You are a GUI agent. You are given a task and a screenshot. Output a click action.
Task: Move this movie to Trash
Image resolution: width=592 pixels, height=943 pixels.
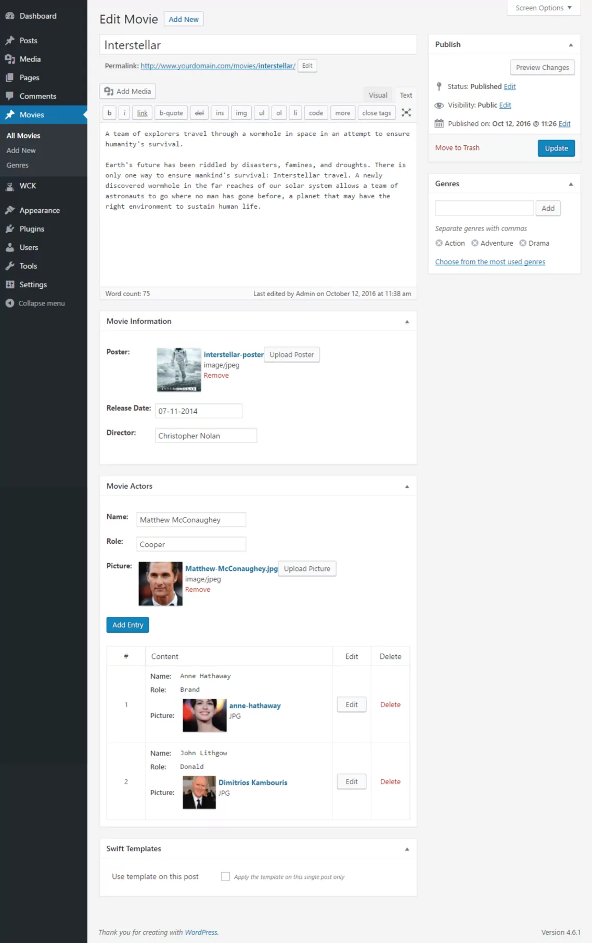[x=457, y=148]
